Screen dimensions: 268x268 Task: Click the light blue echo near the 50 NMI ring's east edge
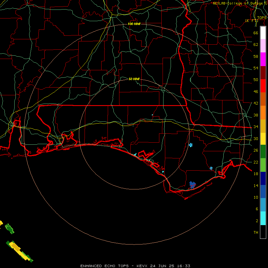click(191, 145)
